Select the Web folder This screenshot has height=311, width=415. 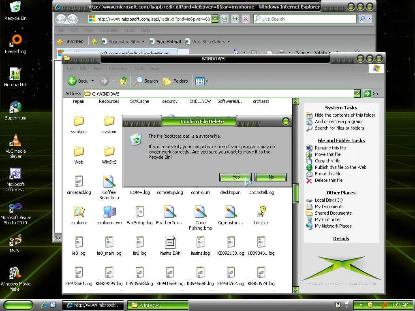point(79,155)
